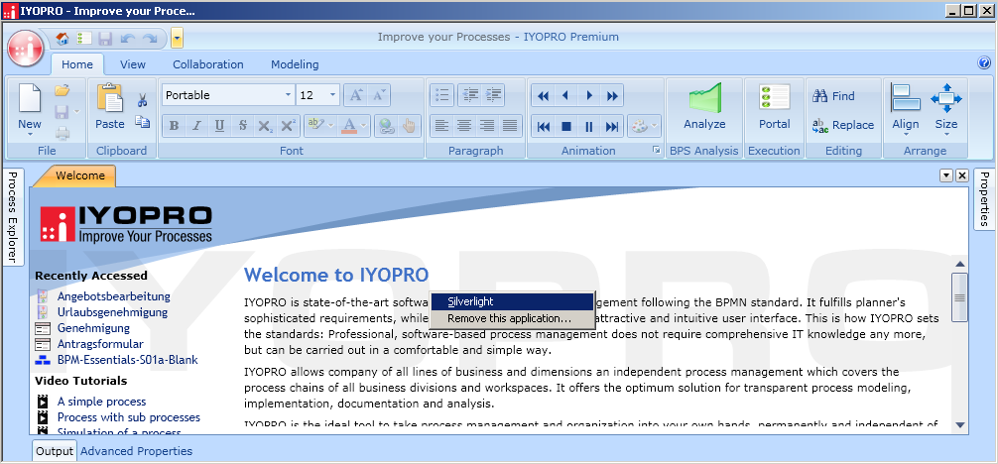Click the home icon in quick access toolbar
This screenshot has height=464, width=998.
(x=62, y=39)
